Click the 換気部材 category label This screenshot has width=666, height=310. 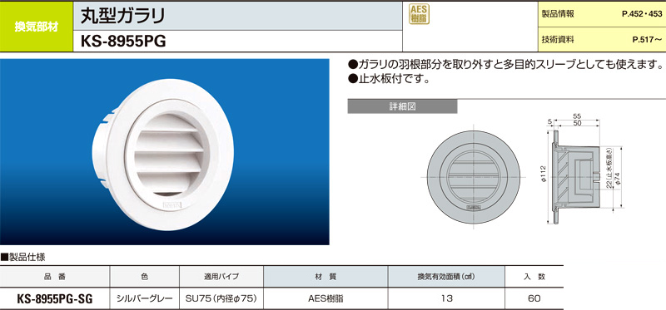point(37,27)
